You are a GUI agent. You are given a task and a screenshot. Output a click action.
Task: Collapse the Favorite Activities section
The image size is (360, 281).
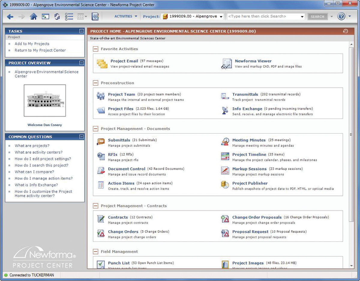95,49
